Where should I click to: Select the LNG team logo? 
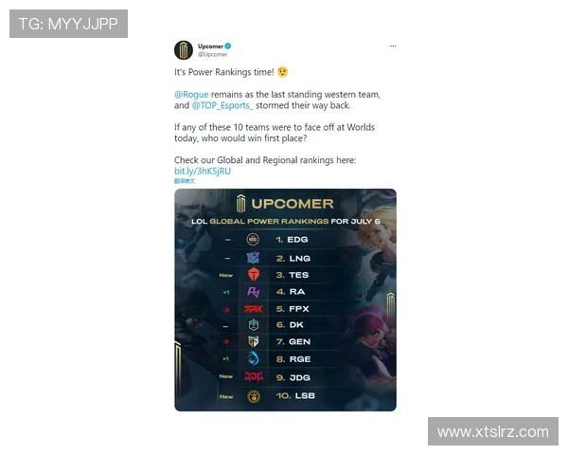tap(253, 258)
